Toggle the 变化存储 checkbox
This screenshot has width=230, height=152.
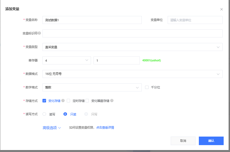pos(44,101)
